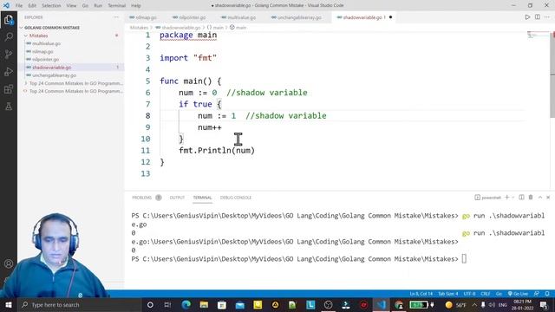This screenshot has width=555, height=312.
Task: Click the editor vertical scrollbar
Action: [552, 75]
